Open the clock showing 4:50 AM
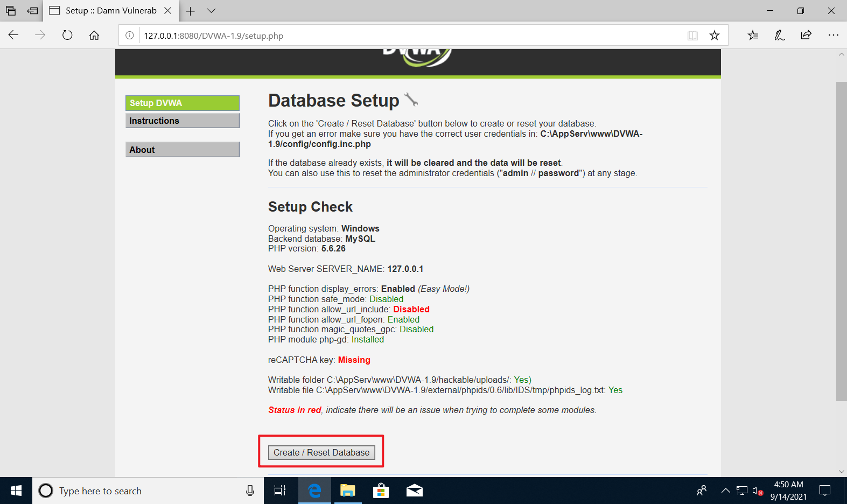The width and height of the screenshot is (847, 504). click(788, 491)
